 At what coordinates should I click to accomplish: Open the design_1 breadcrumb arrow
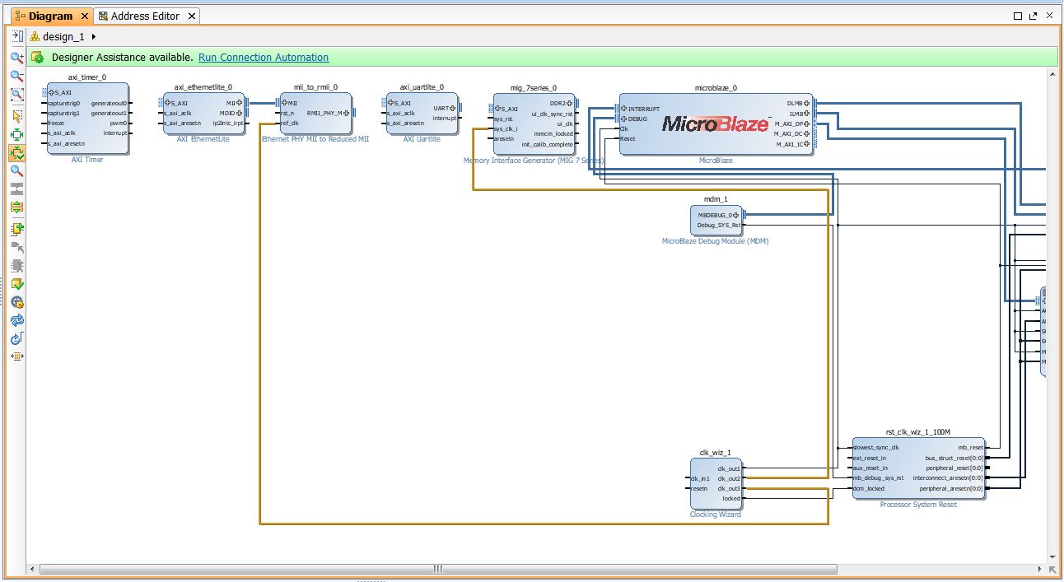(94, 36)
